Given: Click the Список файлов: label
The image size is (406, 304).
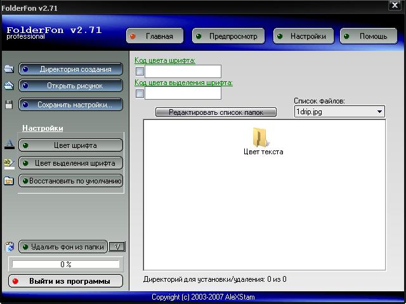Looking at the screenshot, I should 319,101.
